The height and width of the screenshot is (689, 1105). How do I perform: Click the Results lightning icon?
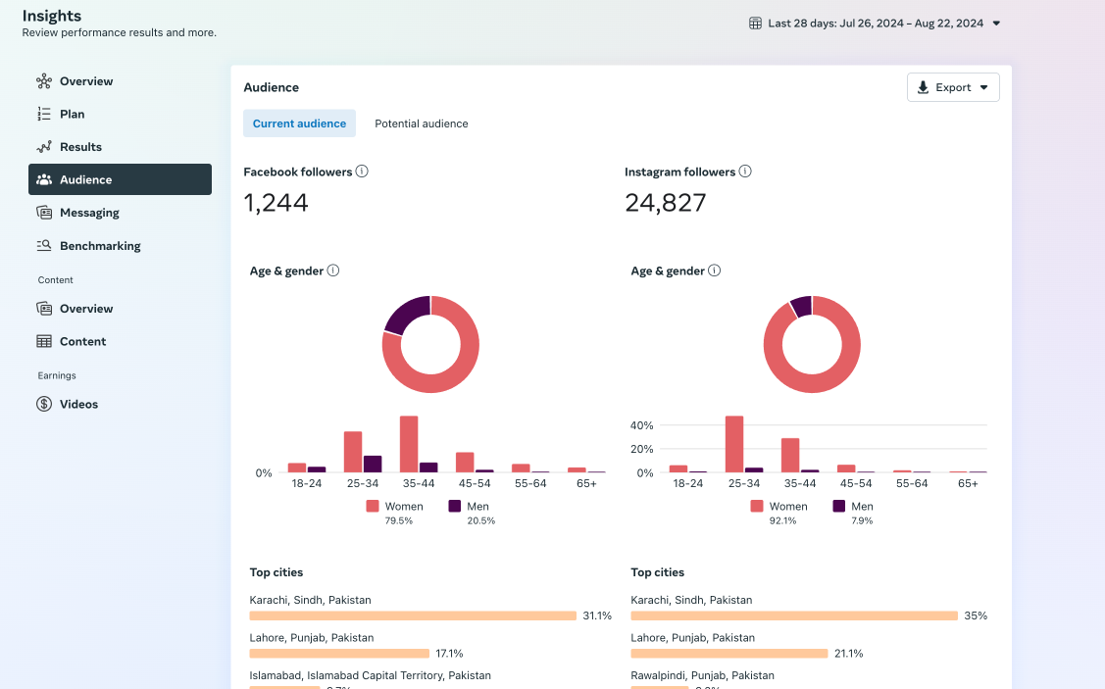43,146
